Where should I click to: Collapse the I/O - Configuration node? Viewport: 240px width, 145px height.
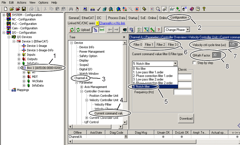pyautogui.click(x=4, y=33)
